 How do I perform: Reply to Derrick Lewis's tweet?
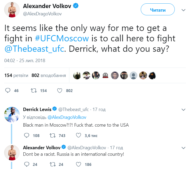pyautogui.click(x=26, y=135)
